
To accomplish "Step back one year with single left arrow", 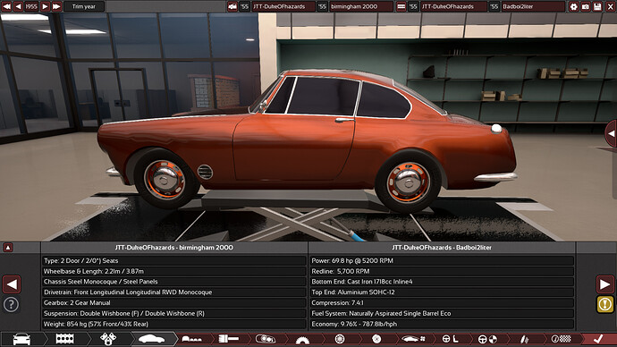I will (18, 6).
